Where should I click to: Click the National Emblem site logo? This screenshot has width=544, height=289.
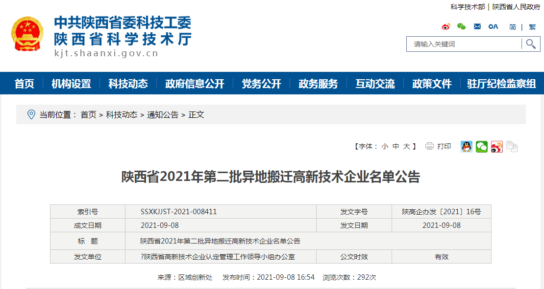[x=27, y=34]
